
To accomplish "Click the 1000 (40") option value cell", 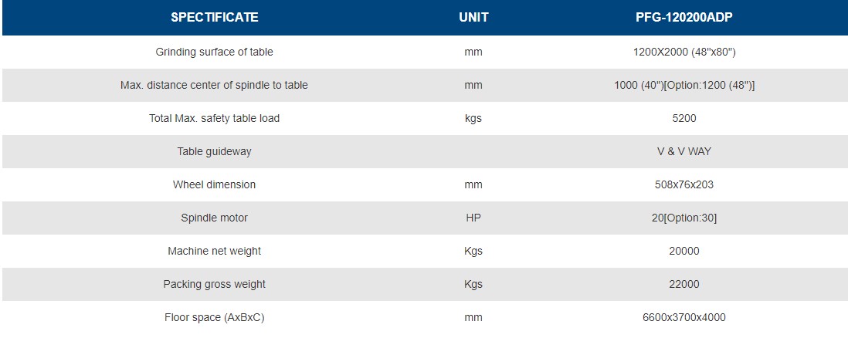I will [x=684, y=86].
